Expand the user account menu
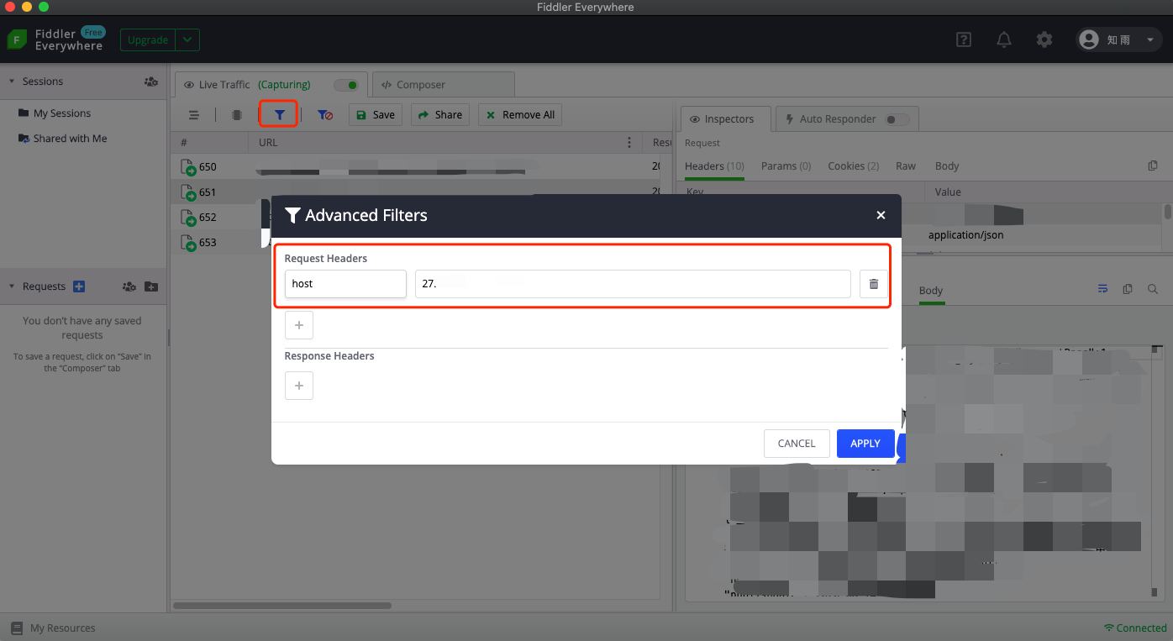 1149,39
